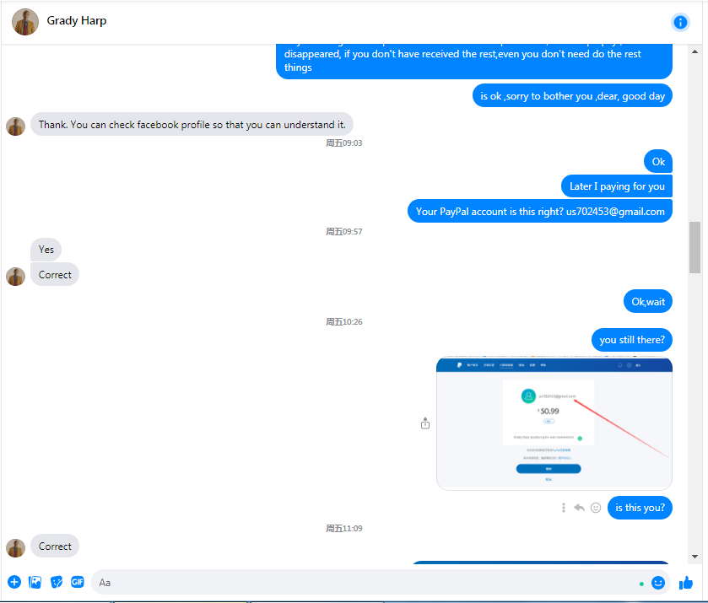The width and height of the screenshot is (708, 603).
Task: Click the chat scrollbar thumb
Action: [x=694, y=247]
